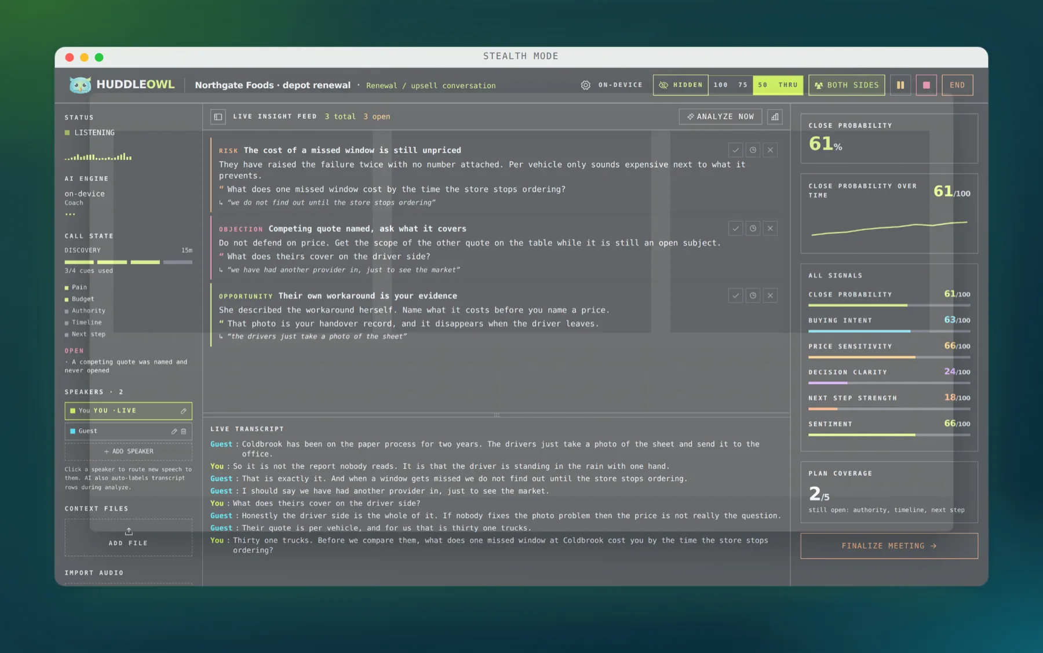Delete the Guest speaker
The image size is (1043, 653).
184,431
